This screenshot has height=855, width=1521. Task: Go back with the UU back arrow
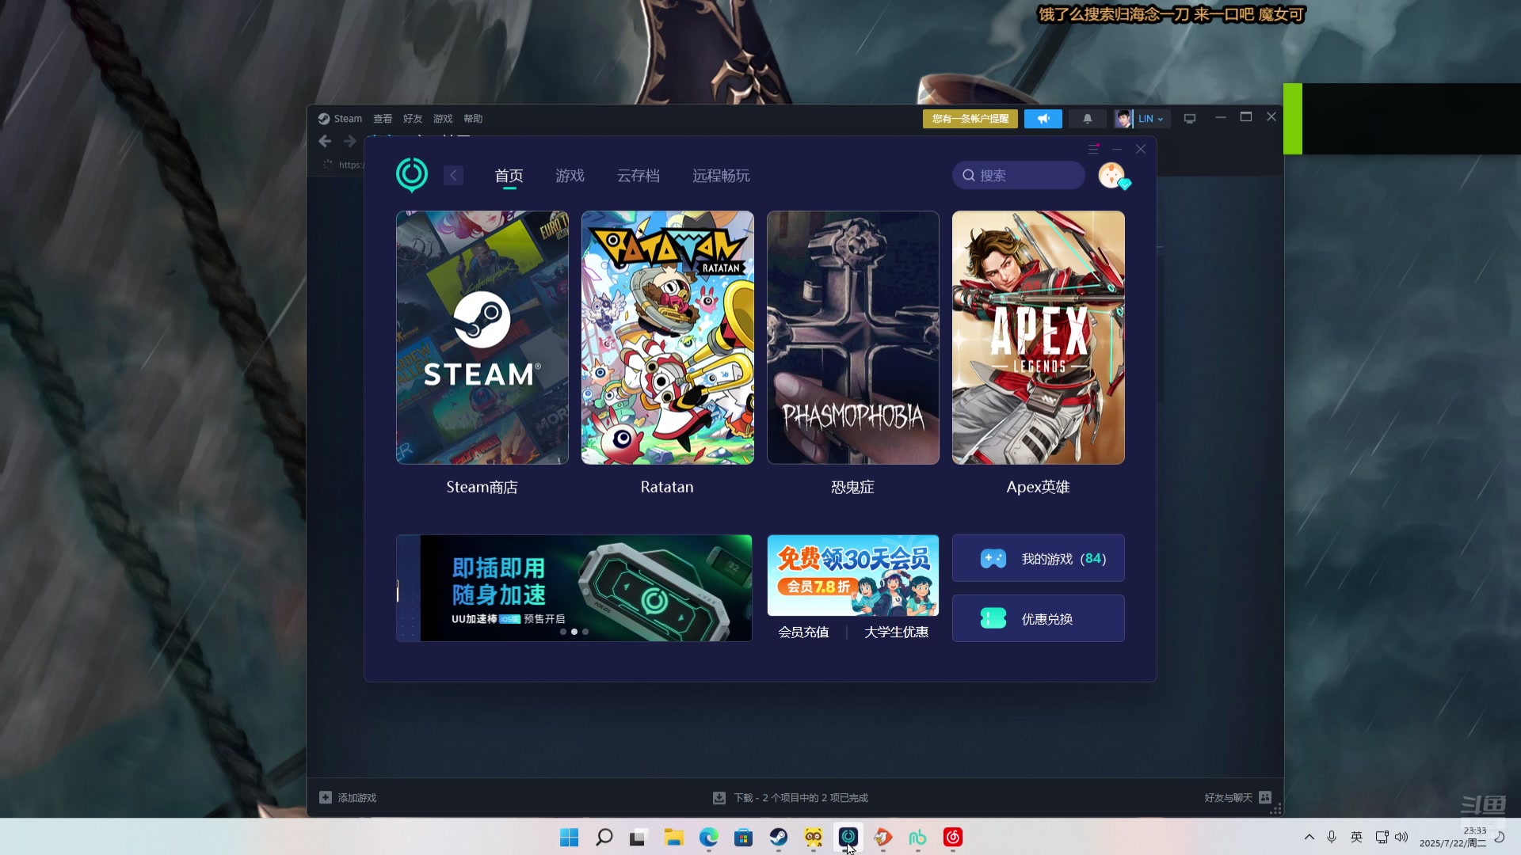click(453, 176)
